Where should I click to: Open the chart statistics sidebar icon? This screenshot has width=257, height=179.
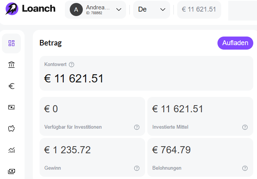tap(11, 150)
